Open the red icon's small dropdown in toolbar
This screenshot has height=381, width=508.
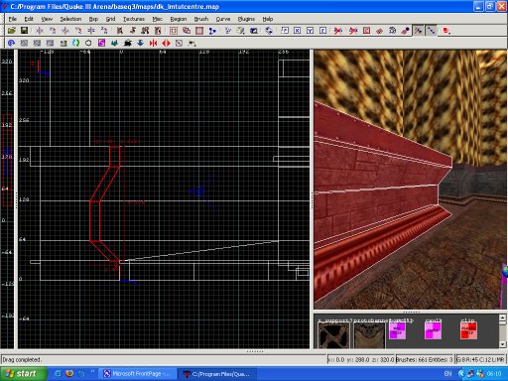[446, 31]
